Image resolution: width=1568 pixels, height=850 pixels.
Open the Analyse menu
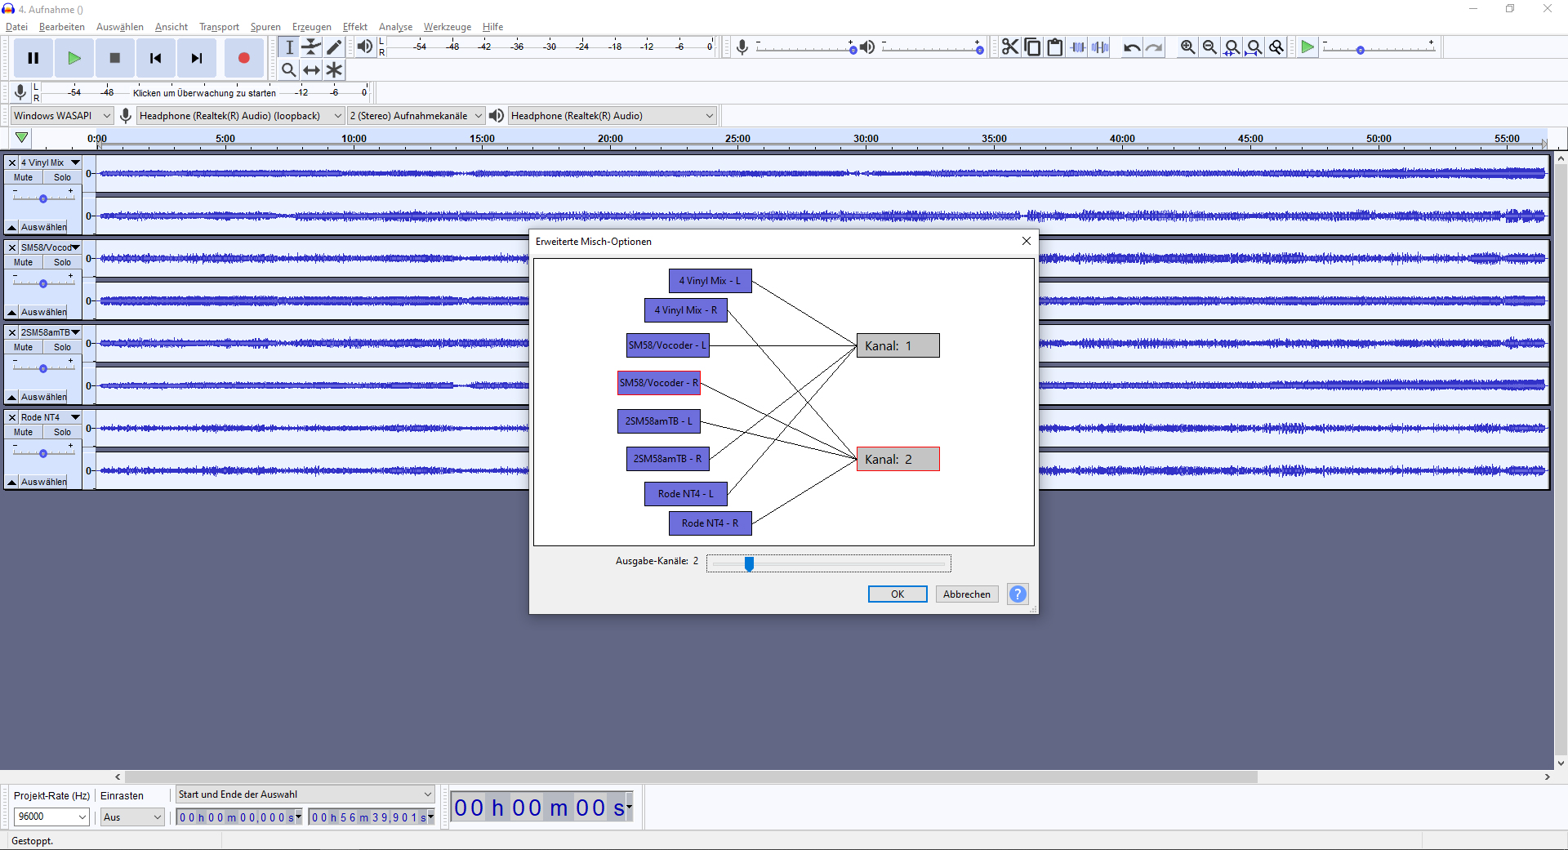tap(396, 27)
